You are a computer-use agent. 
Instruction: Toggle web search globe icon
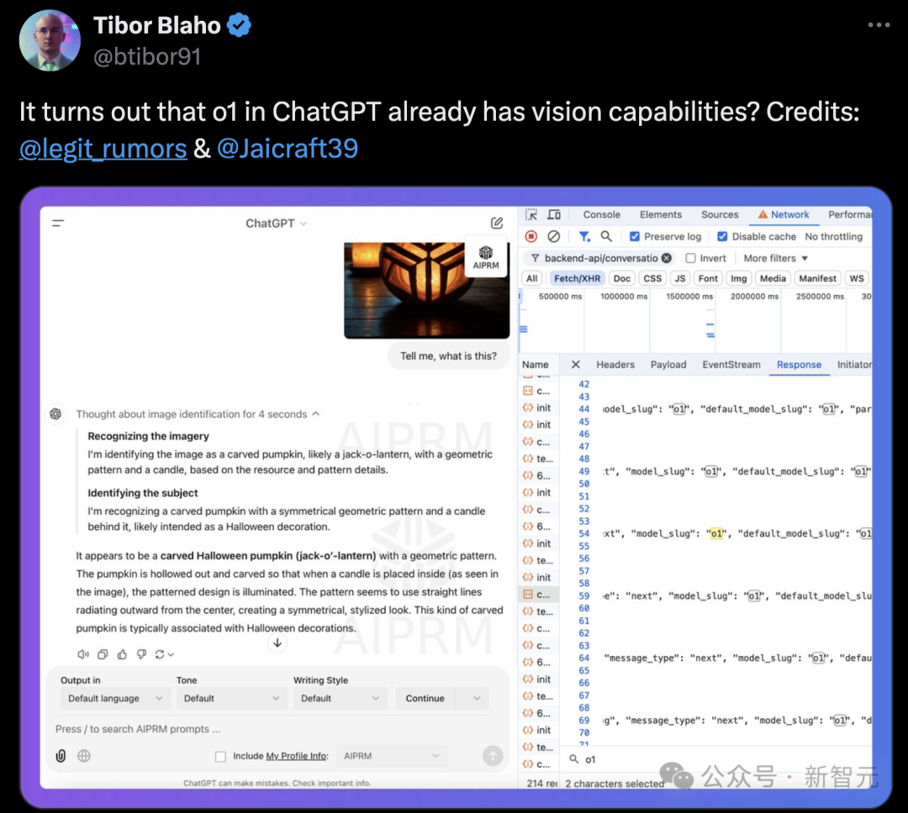pyautogui.click(x=84, y=756)
